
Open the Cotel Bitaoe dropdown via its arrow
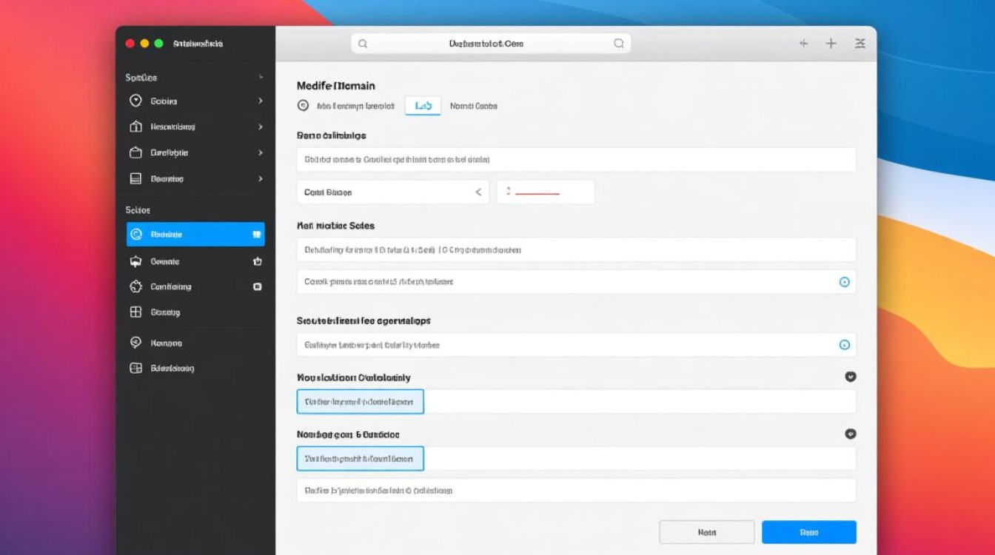click(x=478, y=192)
